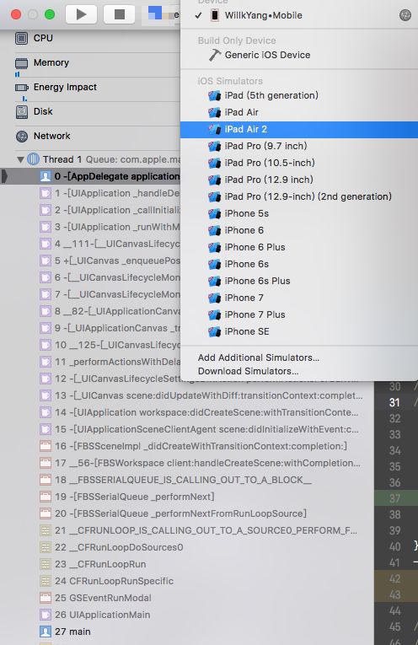Select iPad Air simulator

[299, 112]
